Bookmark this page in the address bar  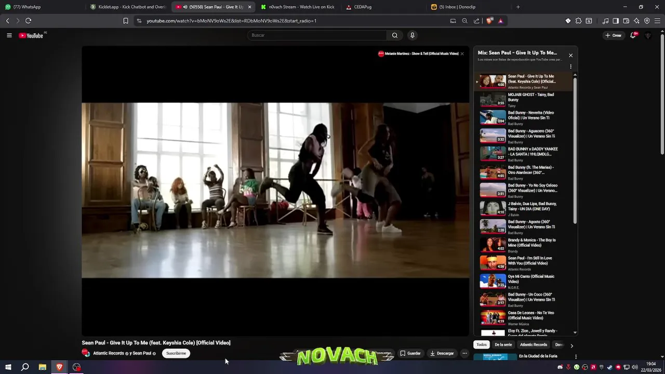click(x=125, y=21)
